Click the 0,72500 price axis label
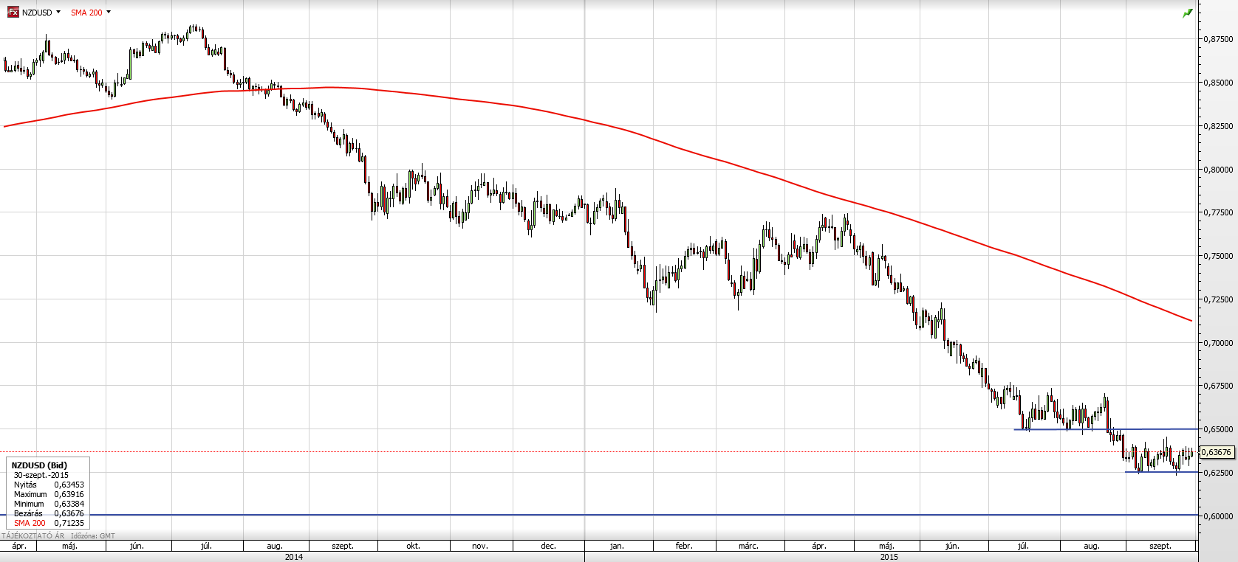This screenshot has width=1238, height=562. coord(1219,299)
